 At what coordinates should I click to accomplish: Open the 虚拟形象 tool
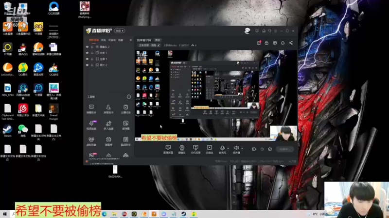tap(91, 141)
